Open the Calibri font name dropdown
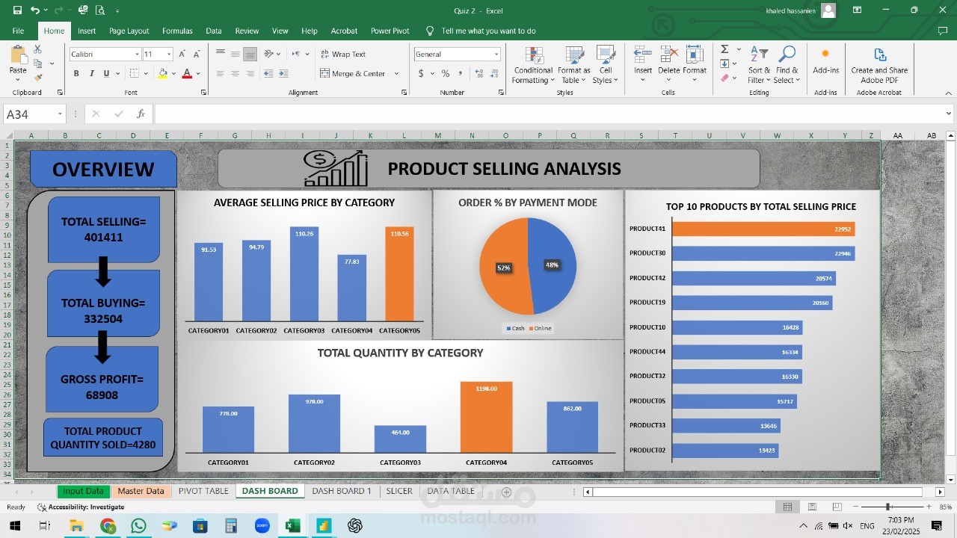Image resolution: width=957 pixels, height=538 pixels. click(137, 55)
